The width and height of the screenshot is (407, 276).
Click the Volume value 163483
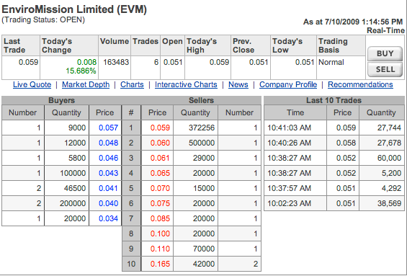coord(116,62)
